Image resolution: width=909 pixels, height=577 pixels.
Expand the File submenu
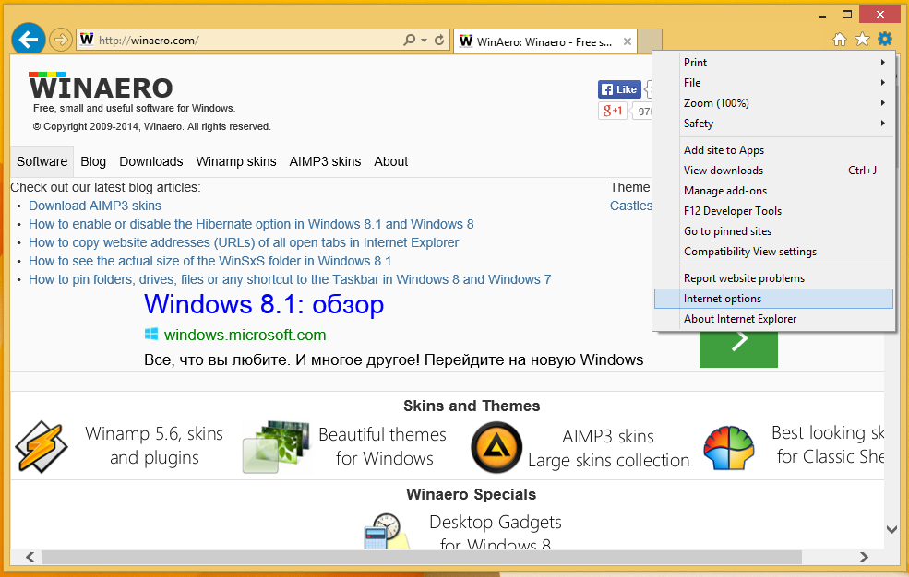click(x=774, y=82)
